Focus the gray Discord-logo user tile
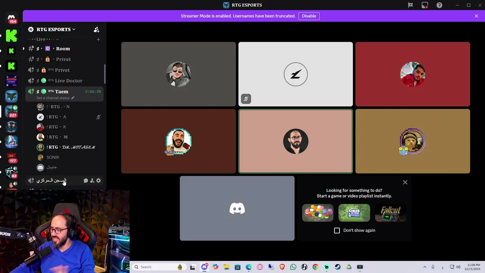Screen dimensions: 485x273 (237, 208)
